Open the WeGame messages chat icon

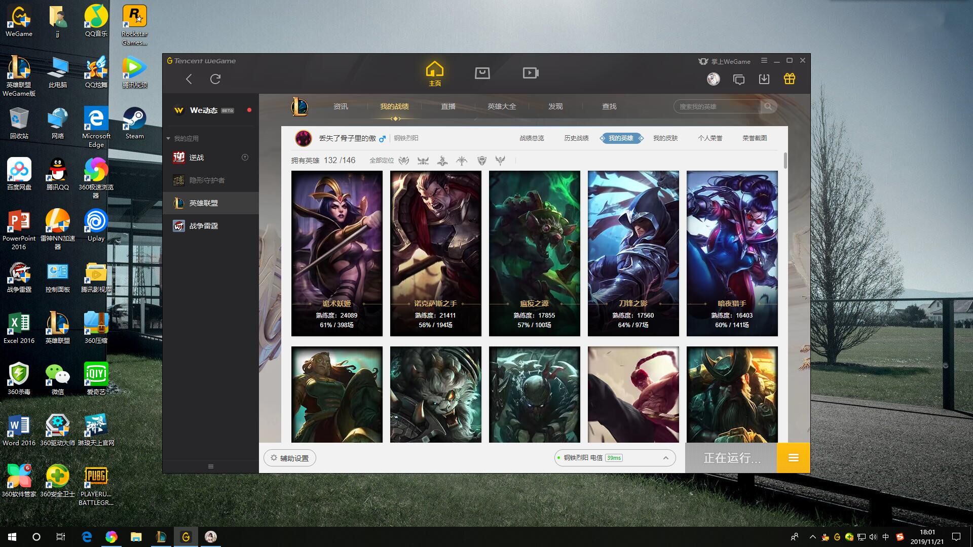(x=739, y=79)
